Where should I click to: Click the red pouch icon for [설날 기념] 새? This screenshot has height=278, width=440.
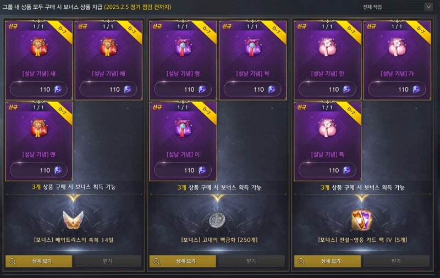coord(39,47)
